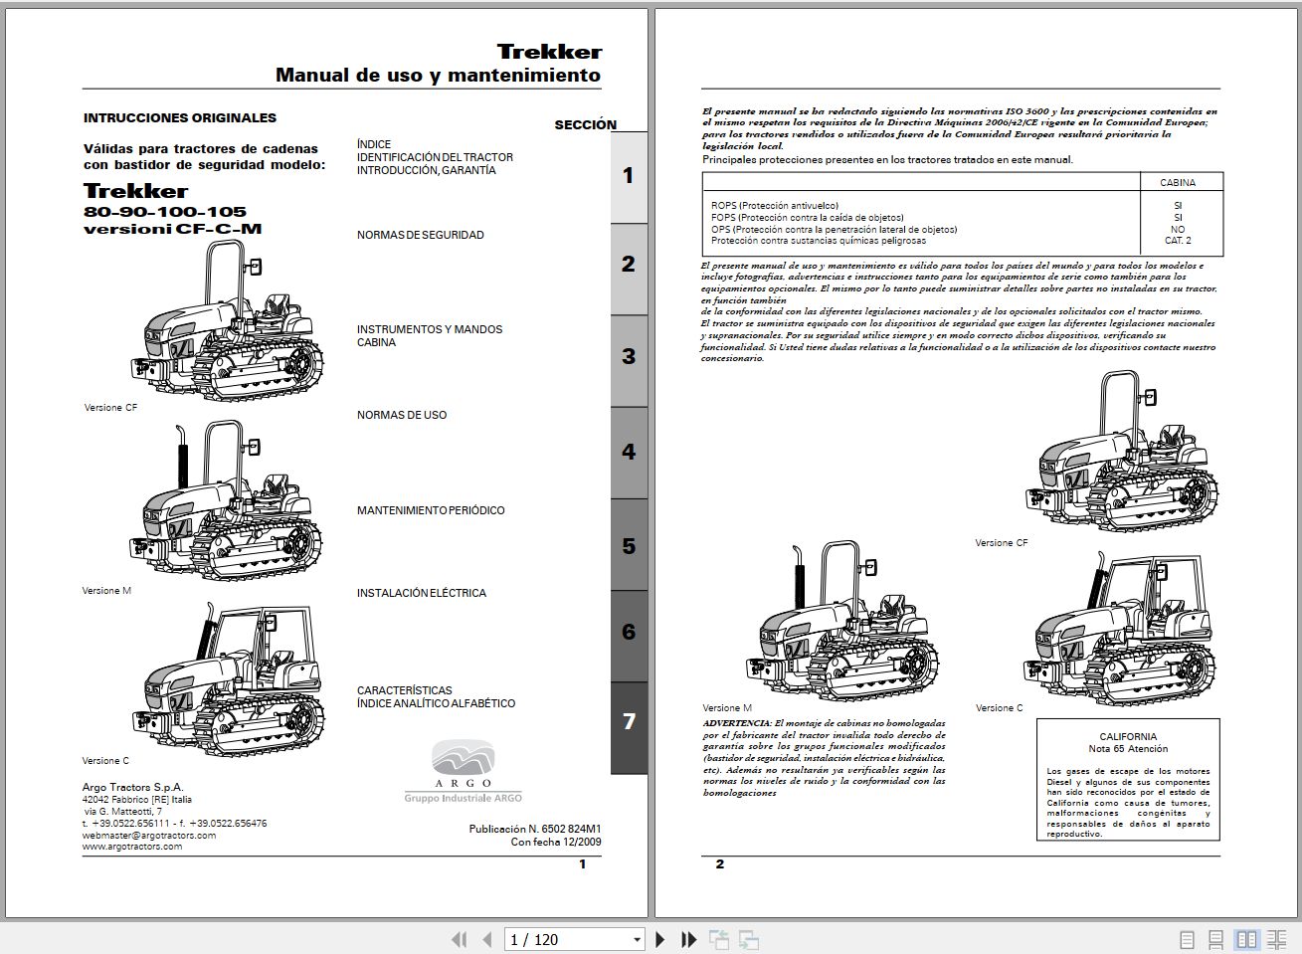This screenshot has height=954, width=1302.
Task: Click the Versione CF tractor image on page 1
Action: [x=227, y=320]
